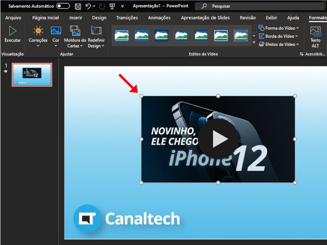Image resolution: width=327 pixels, height=245 pixels.
Task: Click the top-left corner handle of the video
Action: pos(141,96)
